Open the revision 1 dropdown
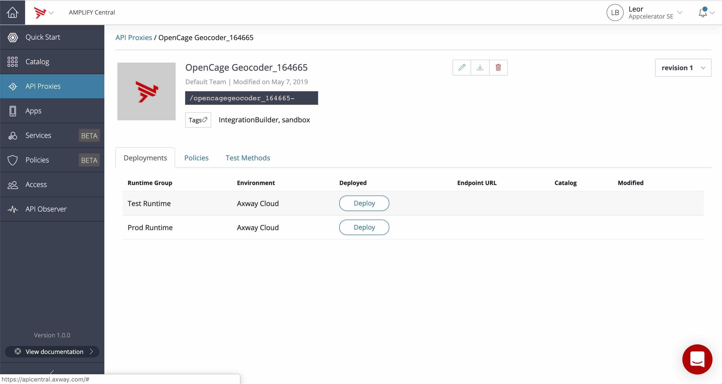 coord(683,68)
